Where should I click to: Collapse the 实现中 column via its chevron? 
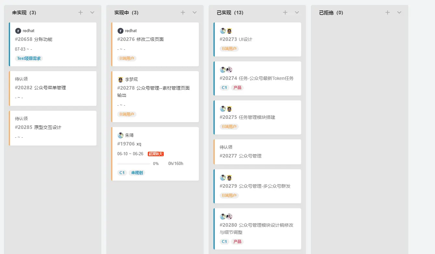click(194, 12)
